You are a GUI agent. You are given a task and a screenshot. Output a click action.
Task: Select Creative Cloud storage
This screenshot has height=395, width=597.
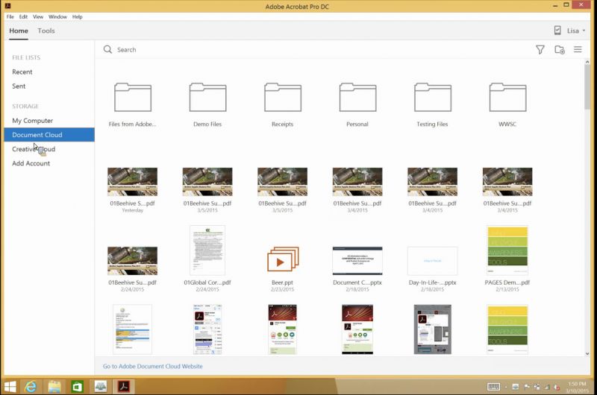point(34,149)
